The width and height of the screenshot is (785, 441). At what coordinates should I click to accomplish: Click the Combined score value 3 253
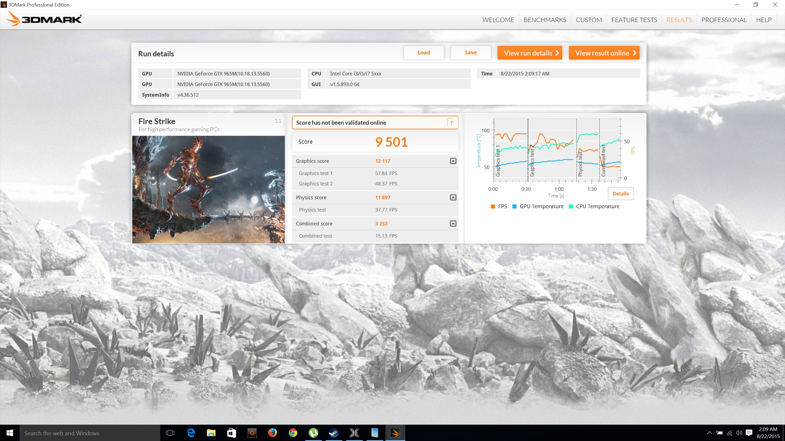381,224
